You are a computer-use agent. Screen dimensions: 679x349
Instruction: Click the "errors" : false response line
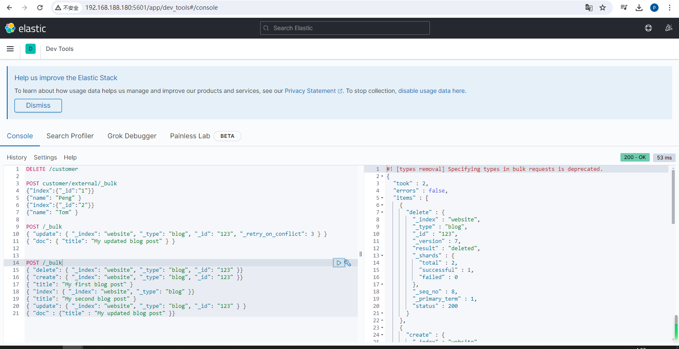coord(420,191)
